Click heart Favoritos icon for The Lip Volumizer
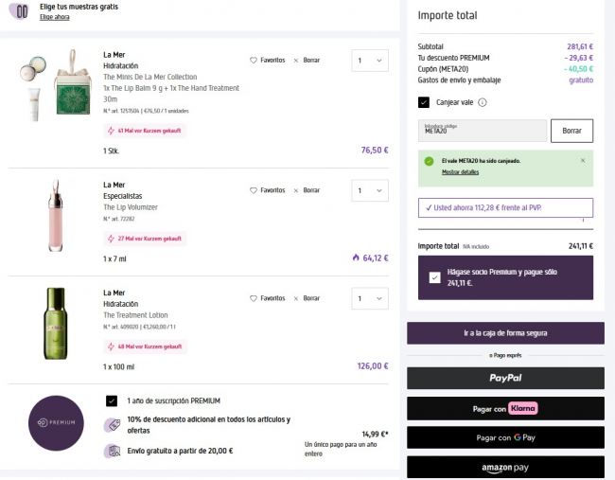The height and width of the screenshot is (480, 615). click(x=254, y=190)
